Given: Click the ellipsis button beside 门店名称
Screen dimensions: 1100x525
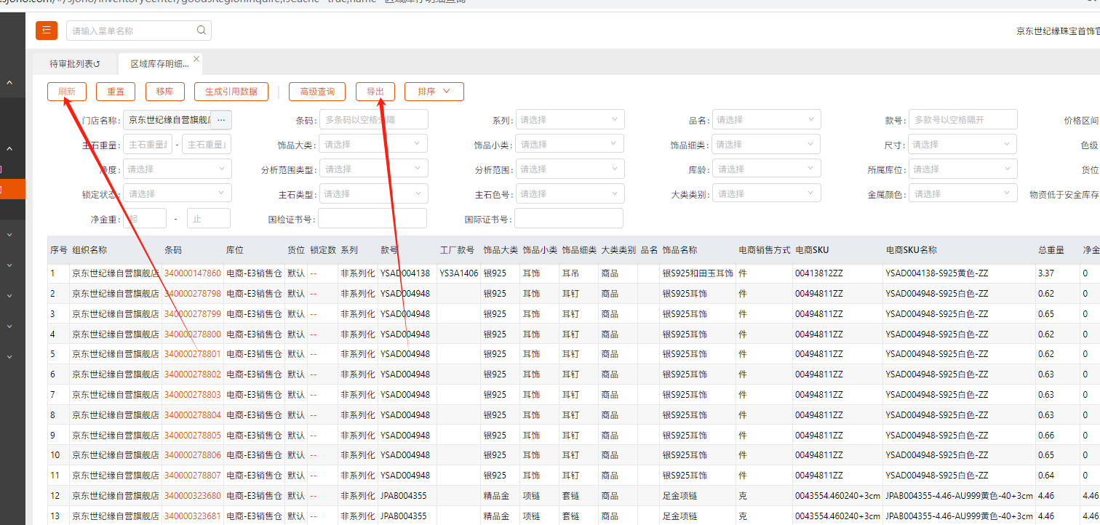Looking at the screenshot, I should (222, 119).
